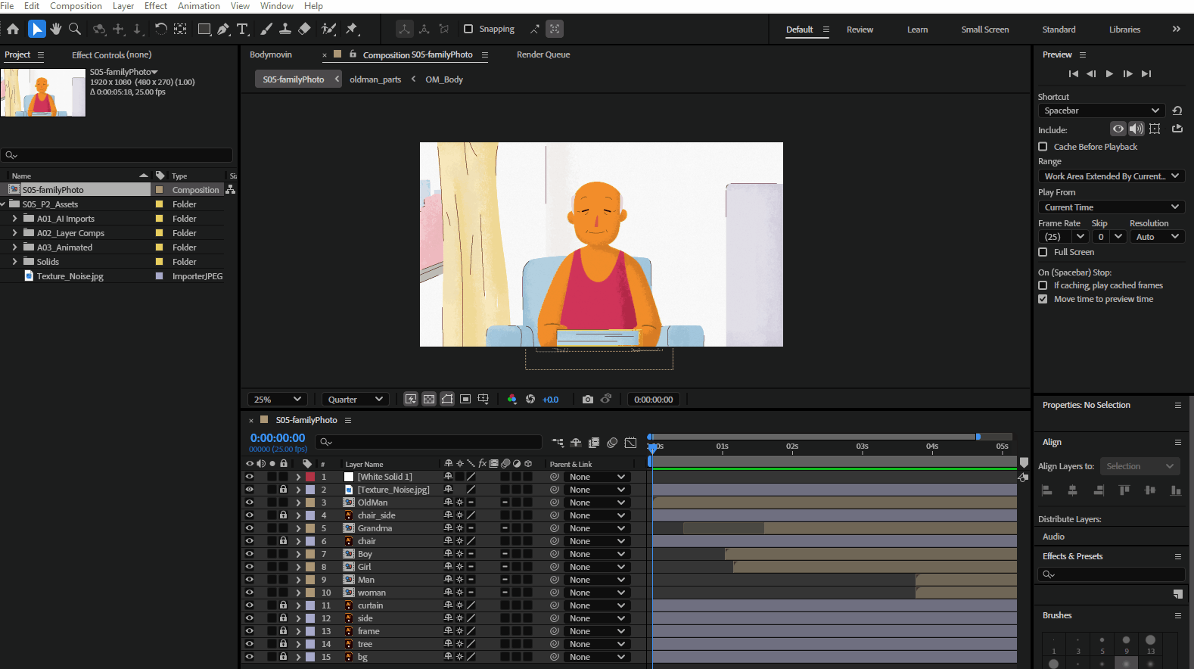Toggle include video eye in Preview

coord(1118,129)
